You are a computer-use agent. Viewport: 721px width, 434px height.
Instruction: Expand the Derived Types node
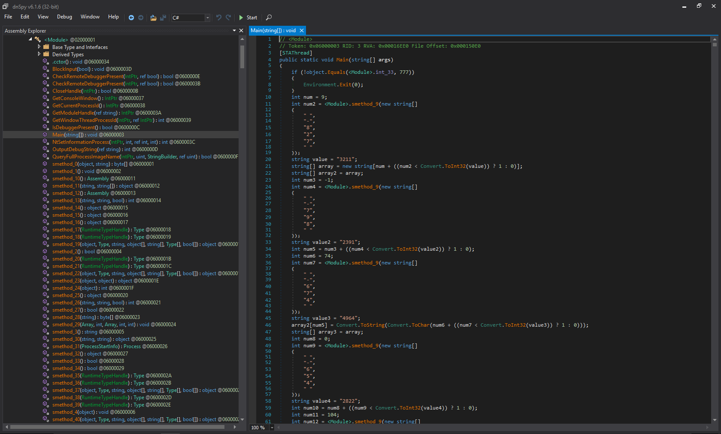[x=39, y=54]
